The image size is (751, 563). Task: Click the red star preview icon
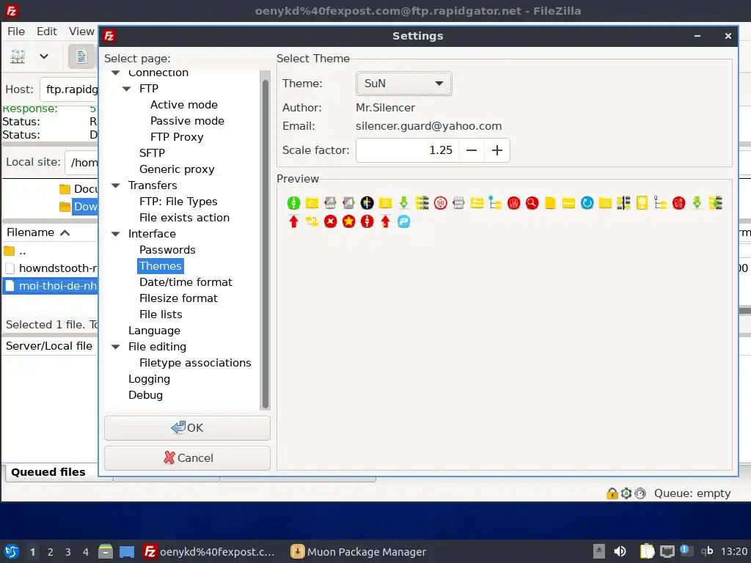tap(348, 221)
